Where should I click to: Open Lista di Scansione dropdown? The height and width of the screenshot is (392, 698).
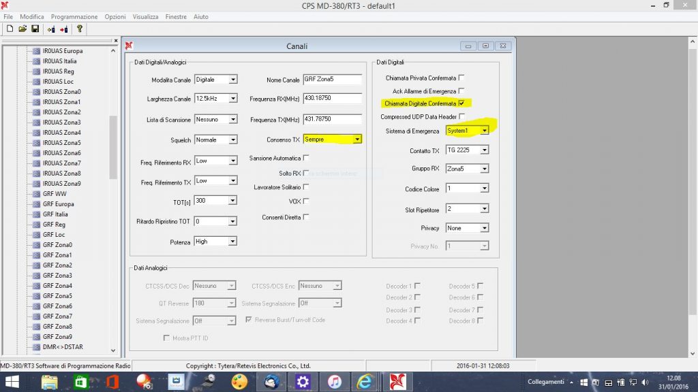tap(233, 119)
